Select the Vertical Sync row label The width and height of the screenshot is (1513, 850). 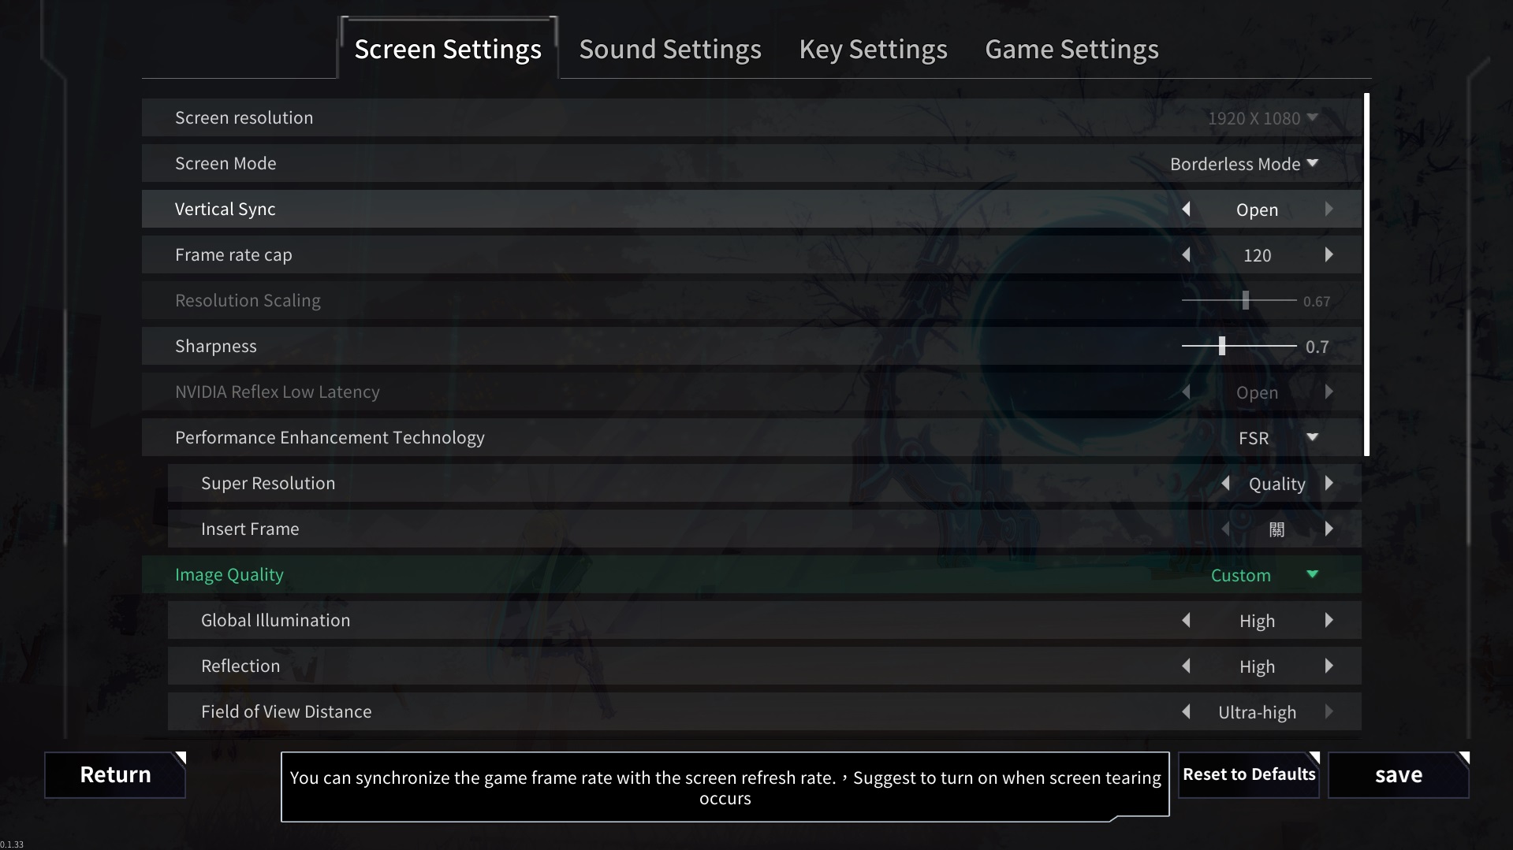coord(225,210)
